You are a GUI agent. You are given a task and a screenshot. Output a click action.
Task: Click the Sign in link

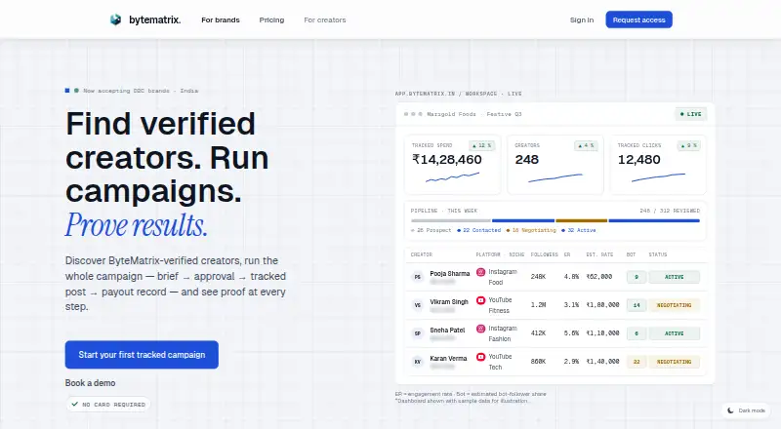point(582,19)
